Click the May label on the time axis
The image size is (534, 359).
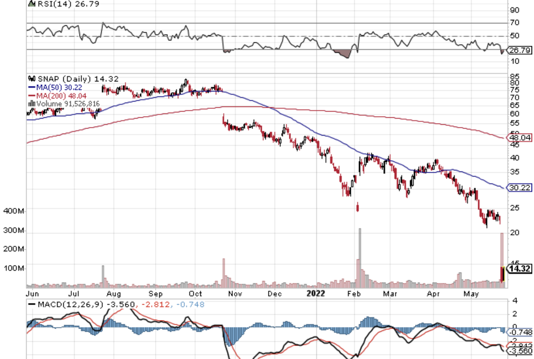coord(471,294)
